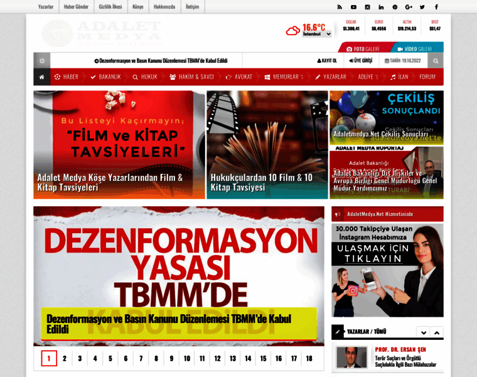The width and height of the screenshot is (477, 377).
Task: Expand the Adliye menu
Action: [x=368, y=77]
